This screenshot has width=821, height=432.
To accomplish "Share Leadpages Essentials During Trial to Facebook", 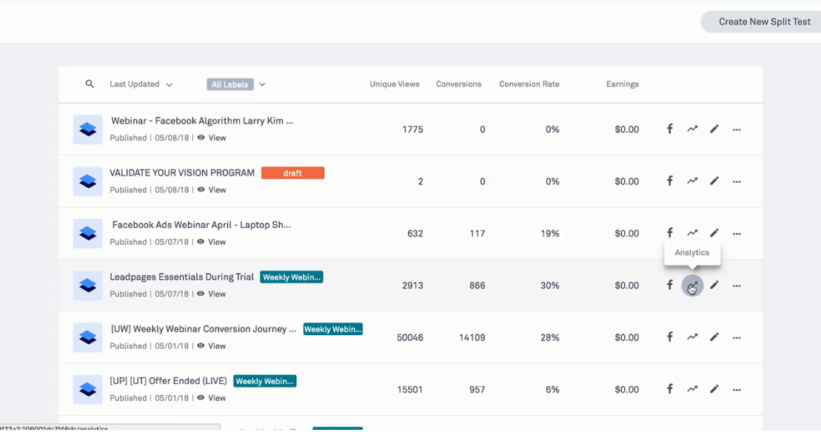I will point(669,286).
